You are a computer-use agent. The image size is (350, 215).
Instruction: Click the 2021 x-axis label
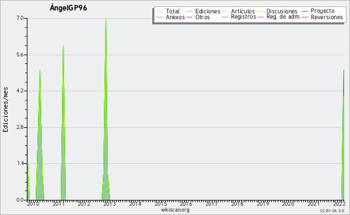tap(314, 204)
